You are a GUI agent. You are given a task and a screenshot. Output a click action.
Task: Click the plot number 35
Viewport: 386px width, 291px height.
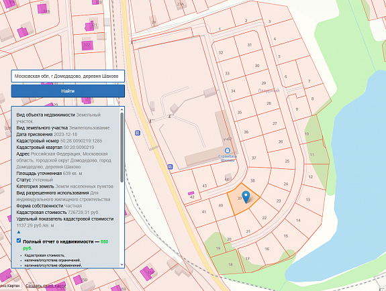(x=239, y=113)
